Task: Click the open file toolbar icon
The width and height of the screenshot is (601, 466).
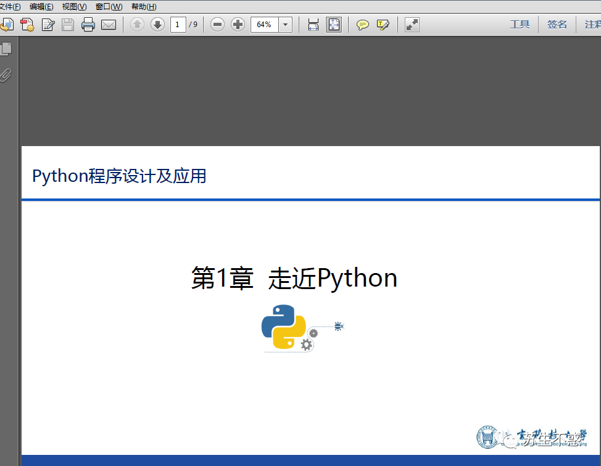Action: (x=7, y=25)
